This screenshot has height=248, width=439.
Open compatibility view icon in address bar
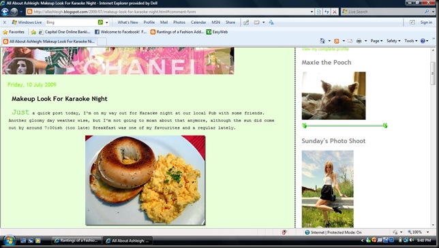[319, 12]
